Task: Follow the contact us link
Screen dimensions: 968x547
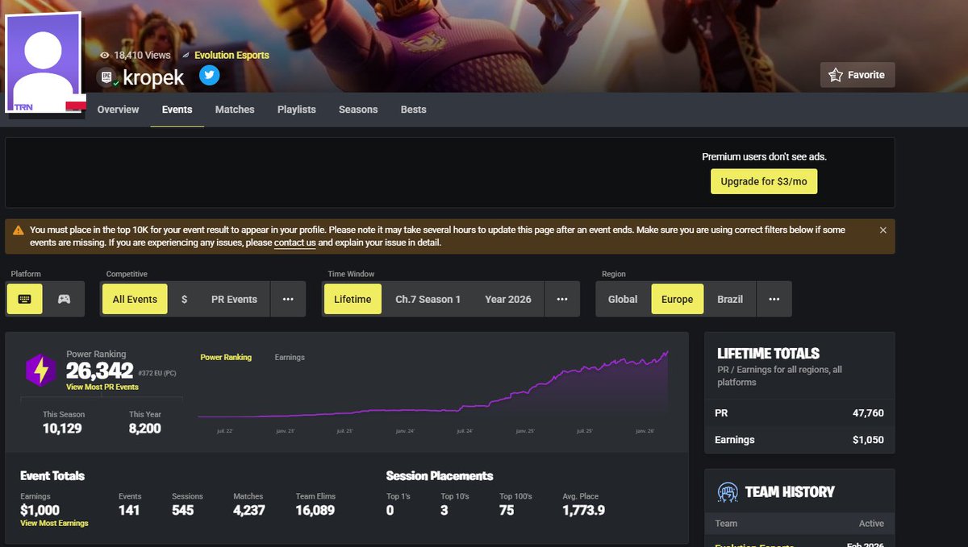Action: tap(294, 242)
